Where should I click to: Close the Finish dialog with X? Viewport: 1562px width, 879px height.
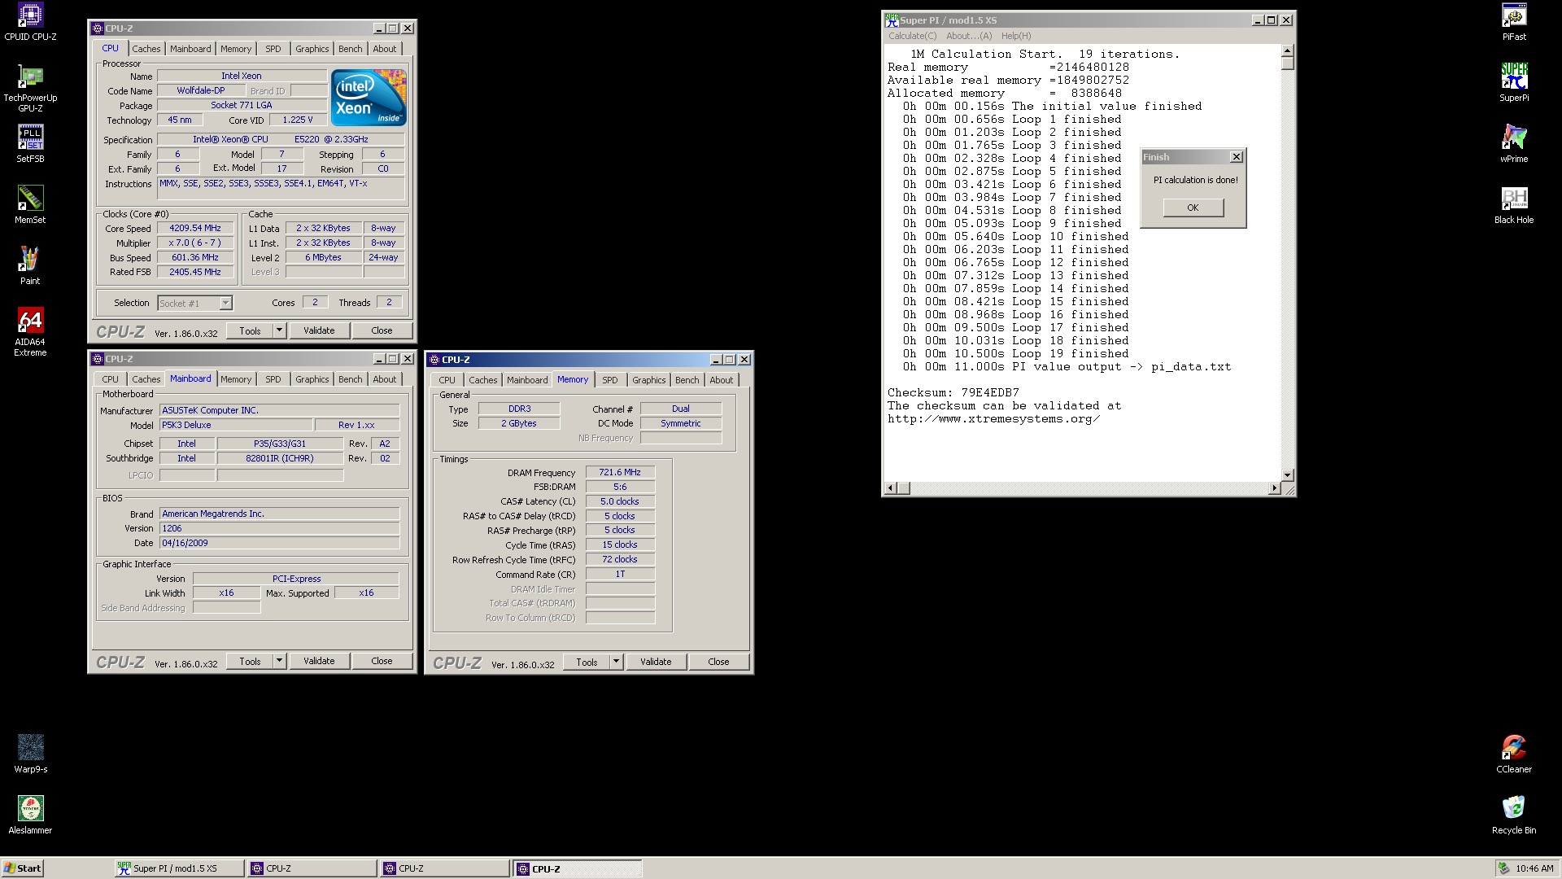pyautogui.click(x=1237, y=157)
